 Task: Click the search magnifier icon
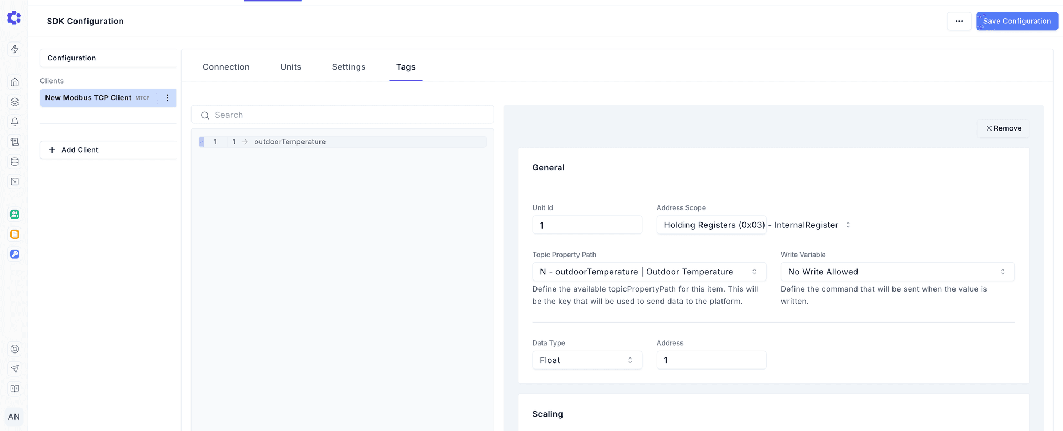click(205, 115)
